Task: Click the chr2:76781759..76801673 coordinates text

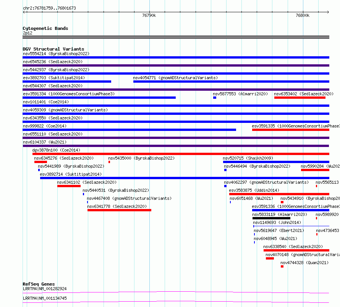Action: [49, 8]
